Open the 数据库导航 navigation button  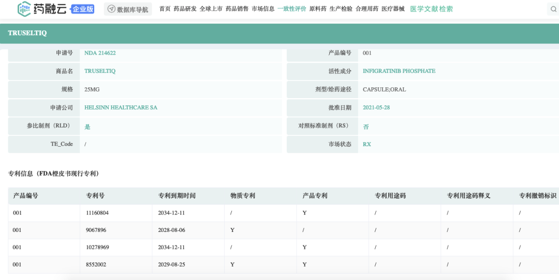click(x=128, y=9)
